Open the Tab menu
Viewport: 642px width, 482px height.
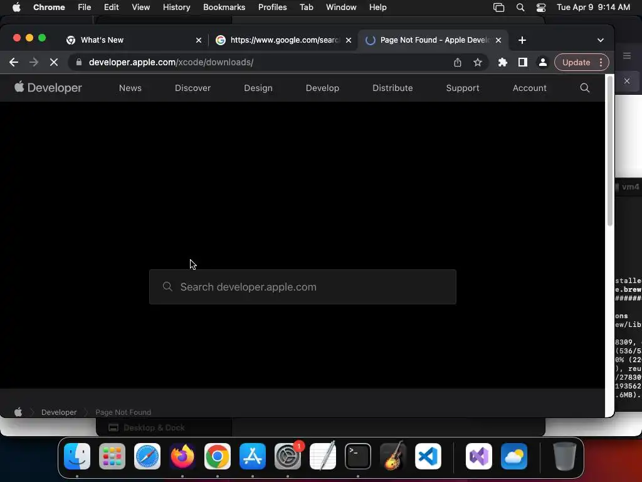click(x=306, y=8)
